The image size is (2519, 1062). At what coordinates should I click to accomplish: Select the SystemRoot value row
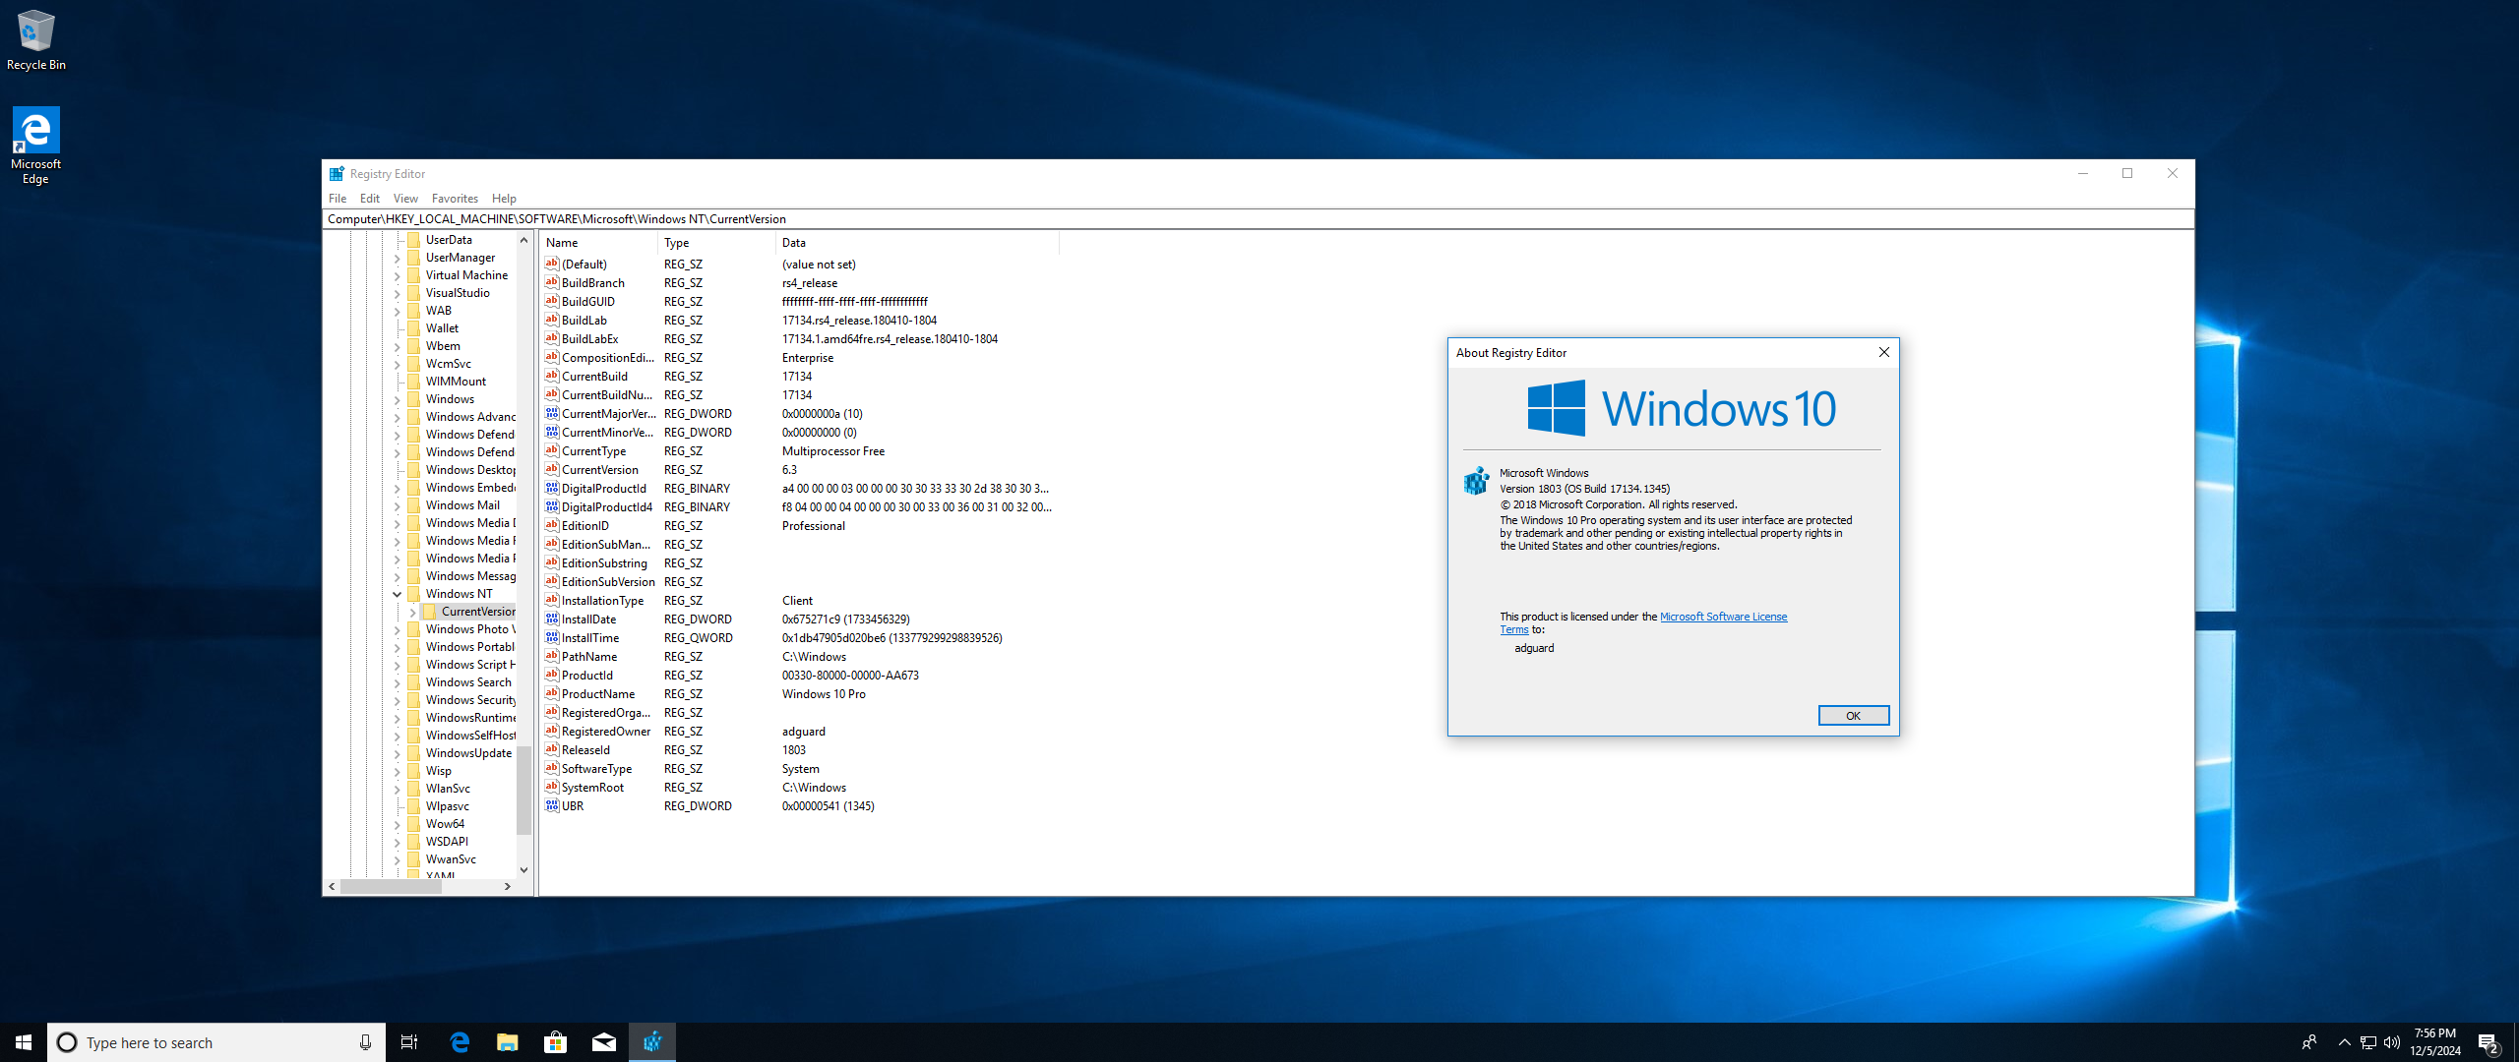pyautogui.click(x=799, y=787)
